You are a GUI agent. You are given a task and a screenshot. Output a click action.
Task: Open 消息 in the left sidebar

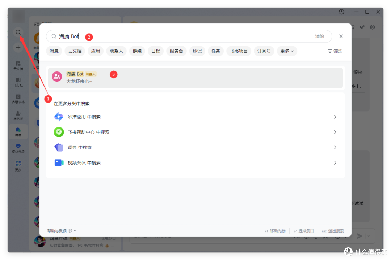tap(18, 132)
